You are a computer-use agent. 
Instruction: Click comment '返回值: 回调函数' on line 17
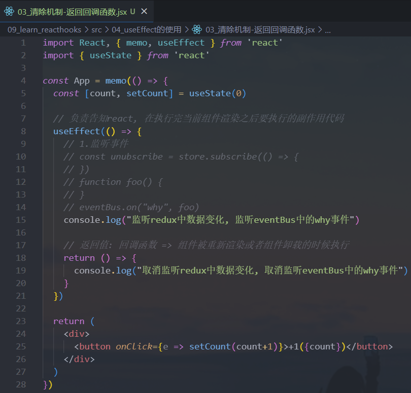pyautogui.click(x=118, y=245)
